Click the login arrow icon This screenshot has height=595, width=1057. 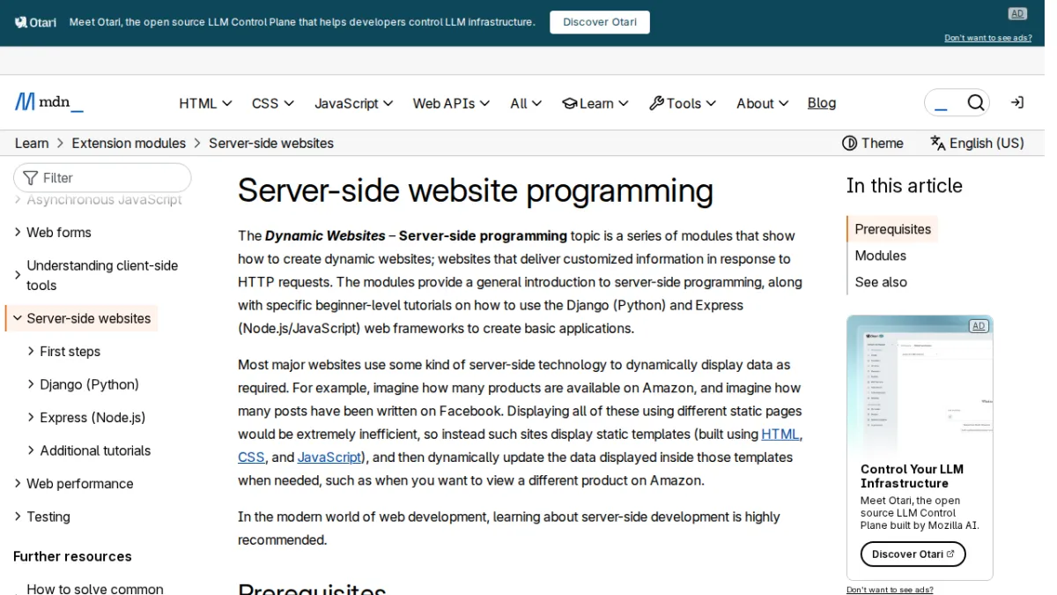[1016, 103]
